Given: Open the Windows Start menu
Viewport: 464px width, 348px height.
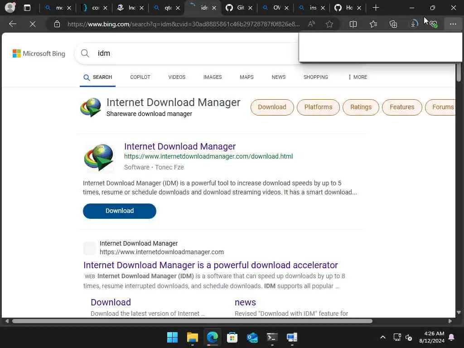Looking at the screenshot, I should tap(172, 337).
